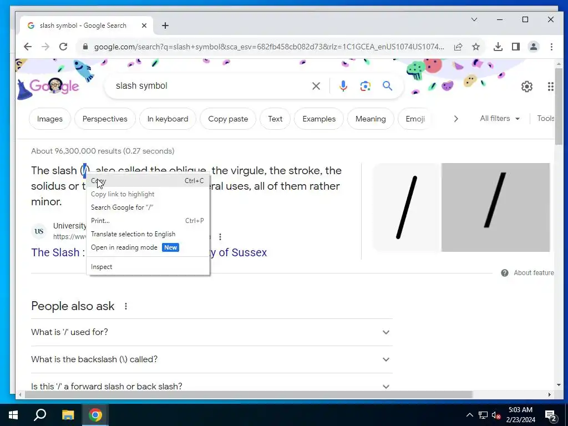Open the white slash thumbnail image

click(407, 207)
